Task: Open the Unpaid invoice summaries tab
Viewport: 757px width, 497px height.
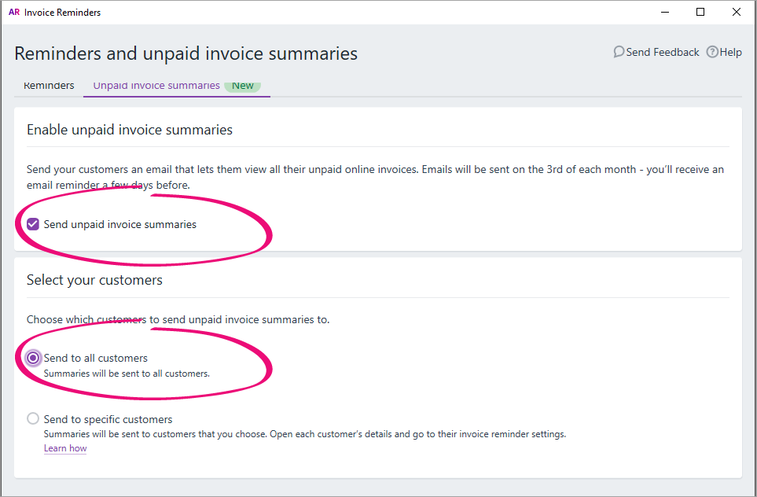Action: 156,86
